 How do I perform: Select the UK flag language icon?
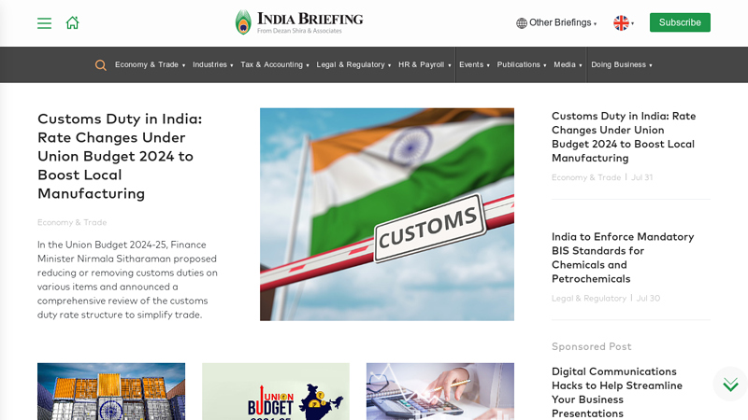(621, 22)
